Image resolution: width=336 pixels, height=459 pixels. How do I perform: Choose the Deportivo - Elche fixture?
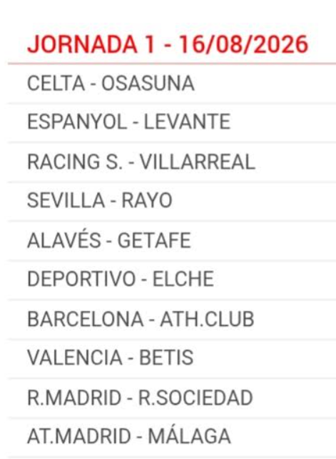[172, 280]
